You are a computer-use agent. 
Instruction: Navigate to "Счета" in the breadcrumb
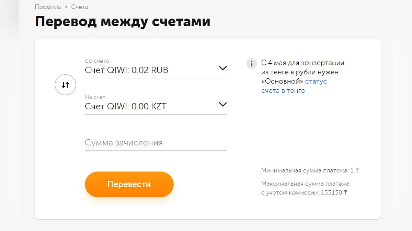click(80, 7)
